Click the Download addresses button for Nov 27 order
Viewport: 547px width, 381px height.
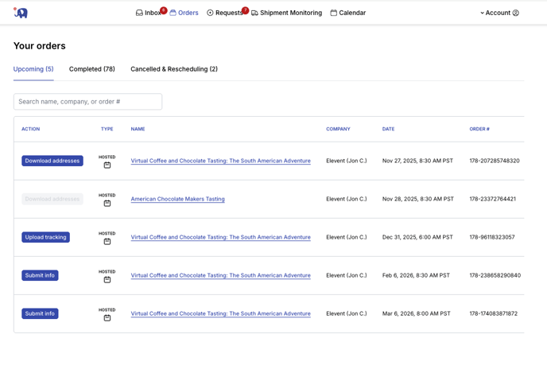(52, 161)
